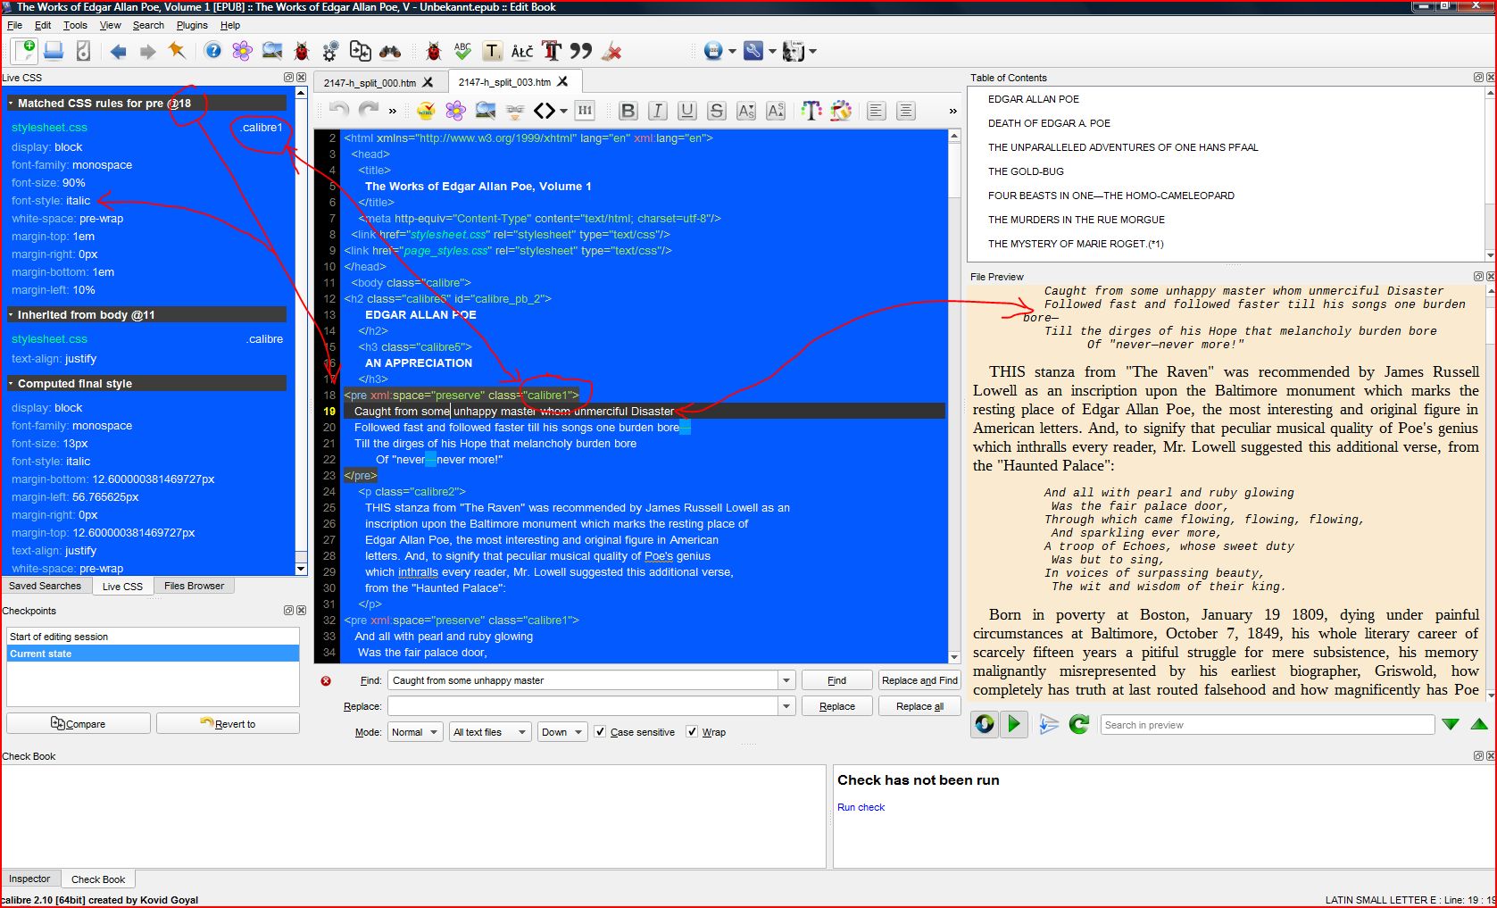The height and width of the screenshot is (908, 1497).
Task: Click the broom cleanup icon
Action: click(611, 51)
